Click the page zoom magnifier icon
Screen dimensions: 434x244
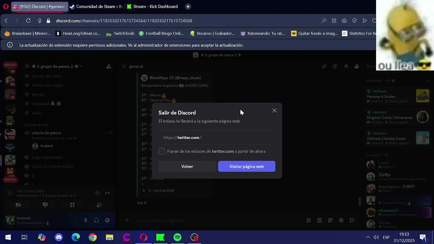coord(324,21)
